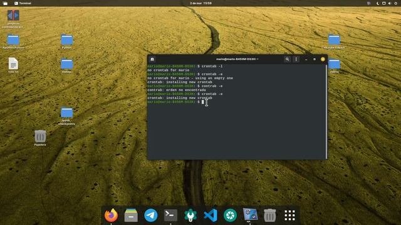Click the 'contrab: orden no encontrada' line
The width and height of the screenshot is (401, 225).
177,90
